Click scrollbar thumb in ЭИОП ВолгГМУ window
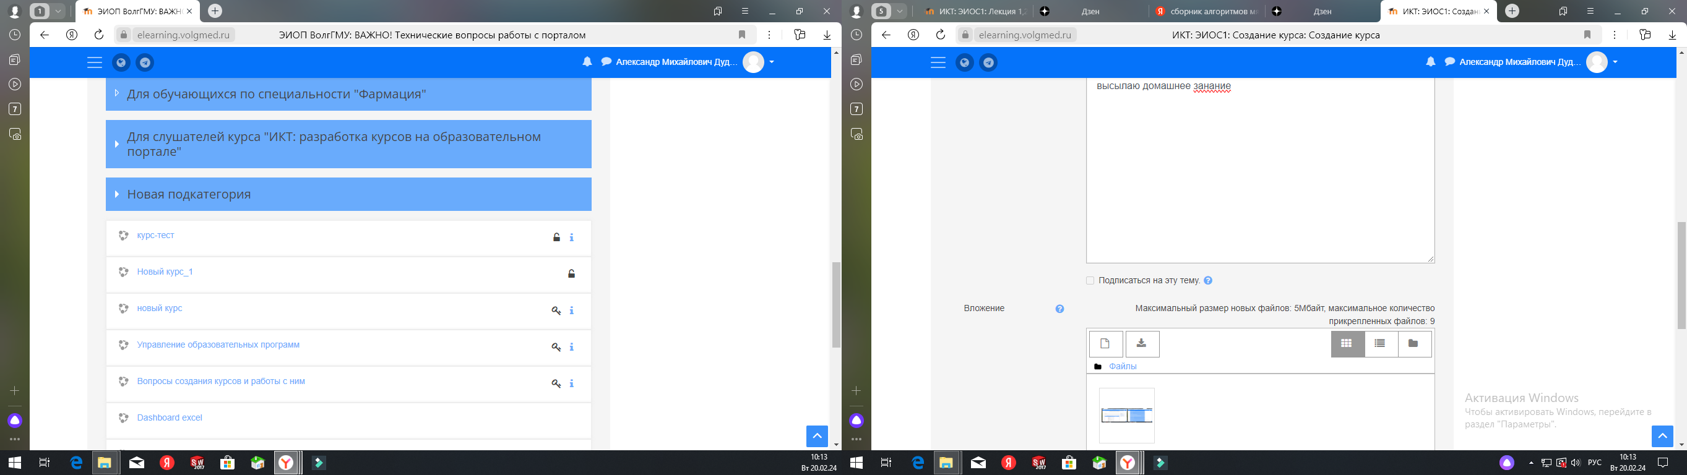1687x475 pixels. pyautogui.click(x=835, y=305)
